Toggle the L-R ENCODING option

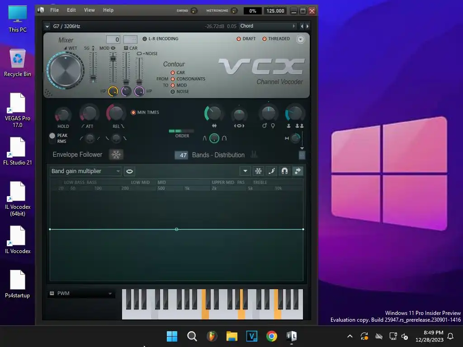click(161, 39)
